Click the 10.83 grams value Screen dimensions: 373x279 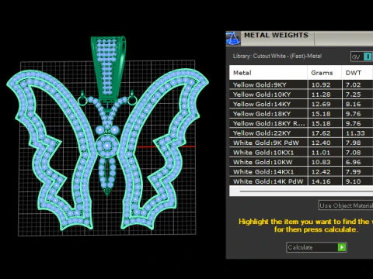[321, 162]
